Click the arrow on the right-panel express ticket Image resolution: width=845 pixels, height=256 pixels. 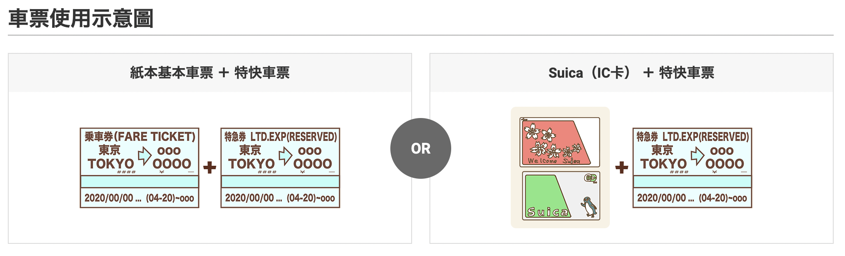(697, 156)
